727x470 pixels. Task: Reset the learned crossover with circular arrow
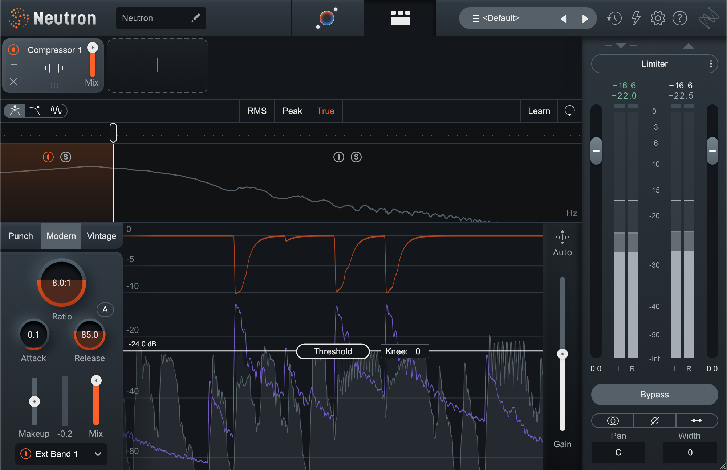tap(569, 111)
